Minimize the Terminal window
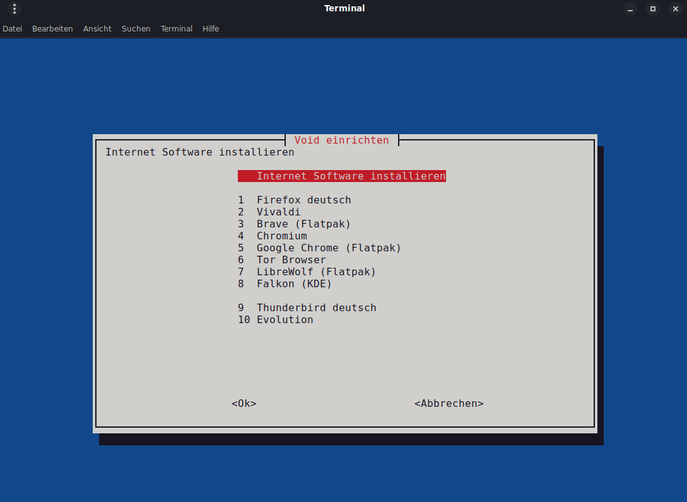Viewport: 687px width, 502px height. pos(630,9)
